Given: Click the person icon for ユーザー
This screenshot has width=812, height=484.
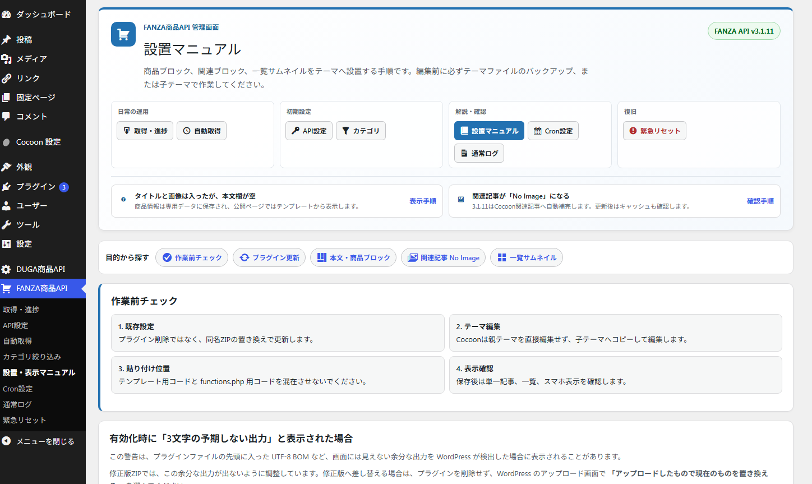Looking at the screenshot, I should coord(6,206).
